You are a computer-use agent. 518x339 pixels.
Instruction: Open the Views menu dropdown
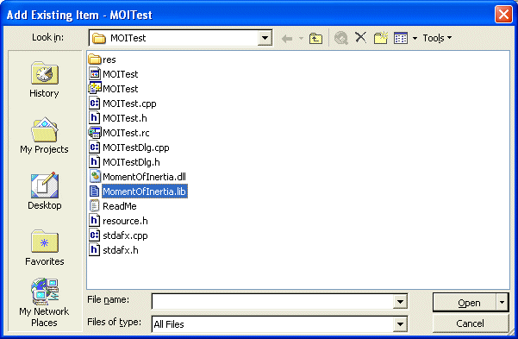click(x=415, y=38)
